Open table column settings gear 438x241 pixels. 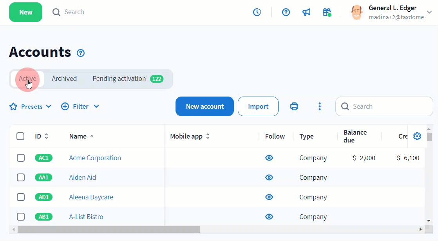click(417, 136)
